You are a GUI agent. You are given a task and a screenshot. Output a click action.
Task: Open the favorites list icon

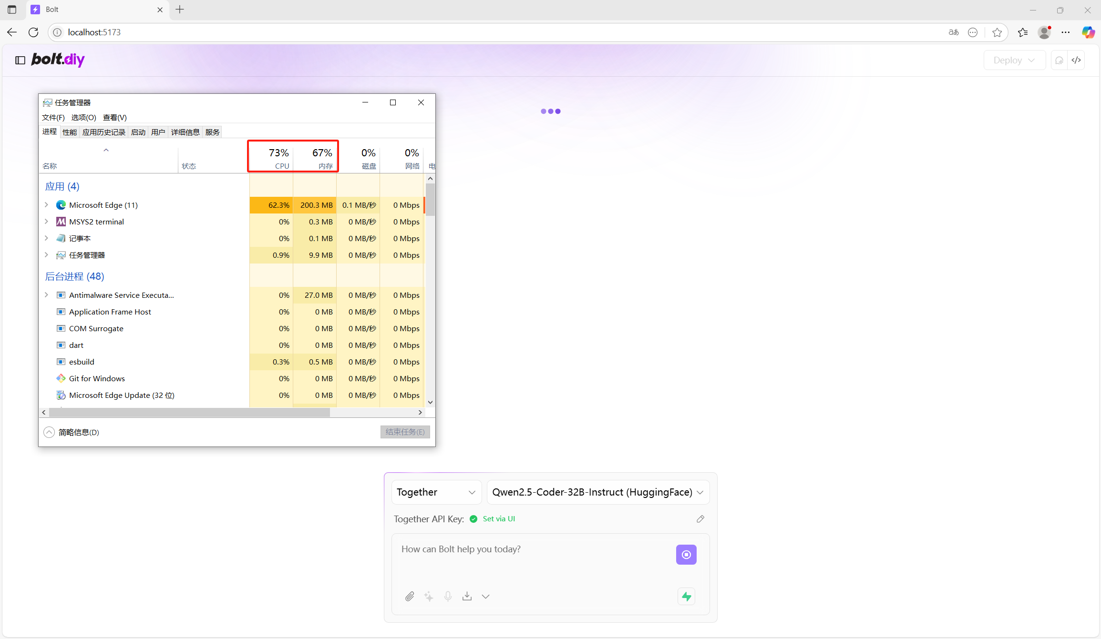pos(1022,32)
